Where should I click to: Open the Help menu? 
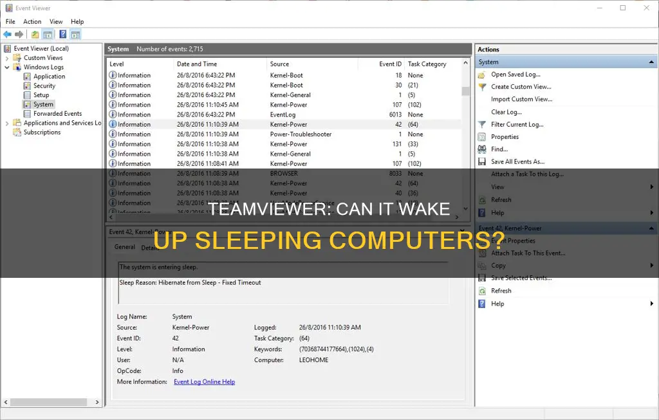(77, 21)
